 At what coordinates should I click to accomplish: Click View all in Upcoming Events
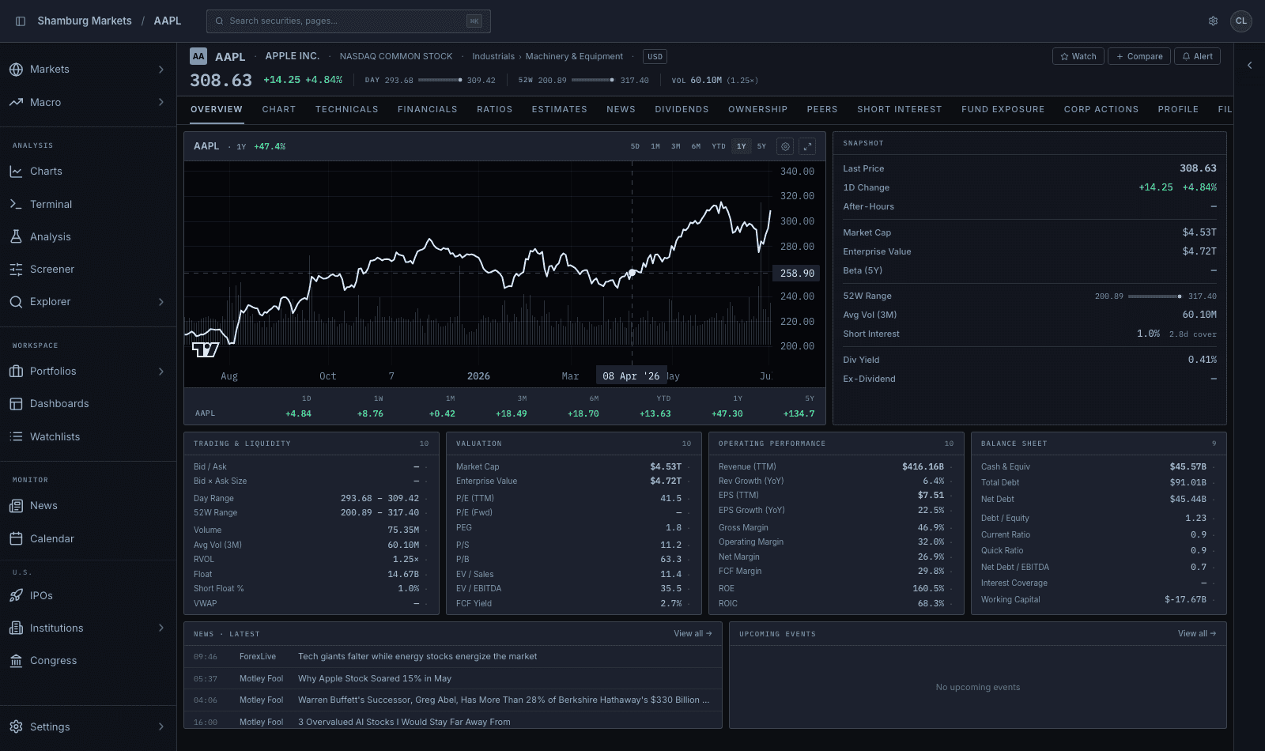[x=1197, y=633]
